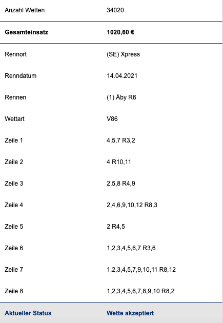Click the Anzahl Wetten value 34020

click(115, 10)
